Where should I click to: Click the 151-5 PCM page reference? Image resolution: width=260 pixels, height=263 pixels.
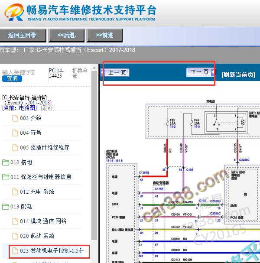[x=110, y=161]
